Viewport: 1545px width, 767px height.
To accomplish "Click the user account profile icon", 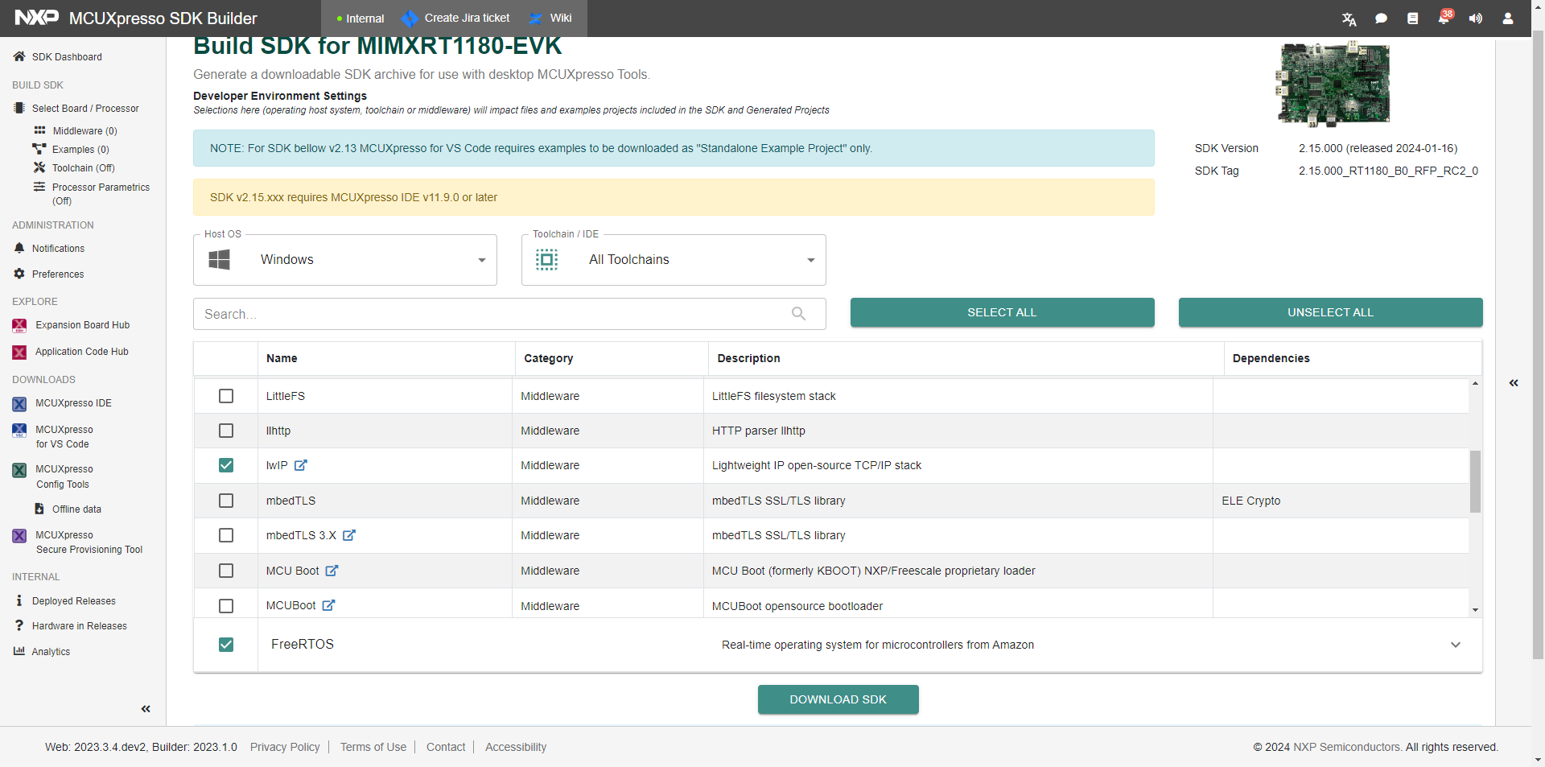I will click(1507, 19).
